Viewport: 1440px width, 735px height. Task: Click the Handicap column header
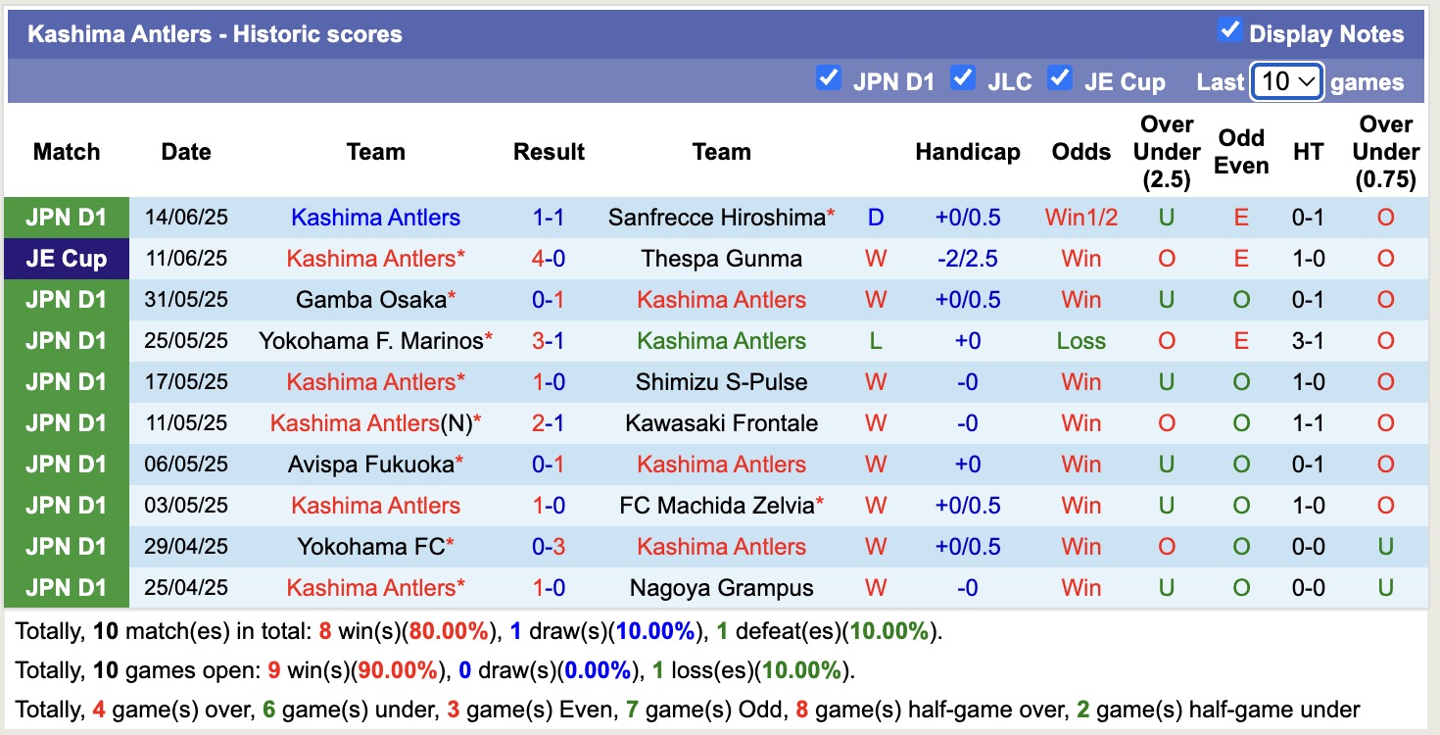968,152
